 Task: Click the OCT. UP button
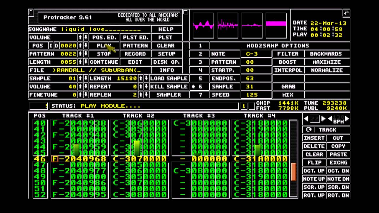click(314, 171)
